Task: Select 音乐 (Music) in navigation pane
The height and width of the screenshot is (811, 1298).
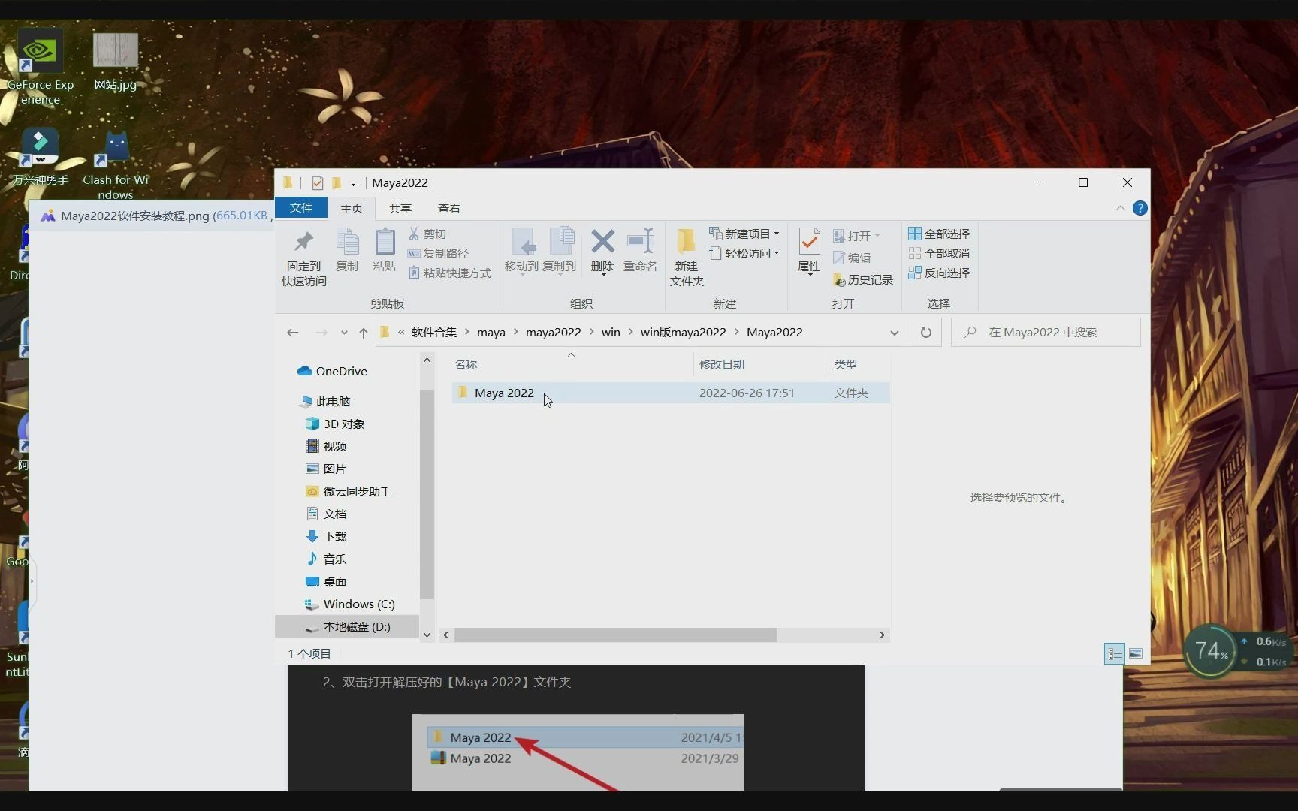Action: pos(326,559)
